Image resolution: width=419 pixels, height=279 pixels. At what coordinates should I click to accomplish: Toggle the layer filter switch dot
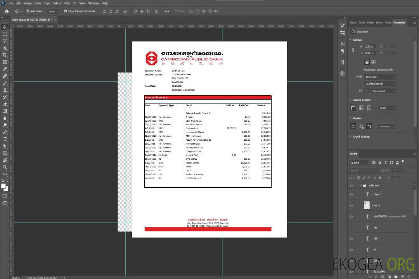403,162
